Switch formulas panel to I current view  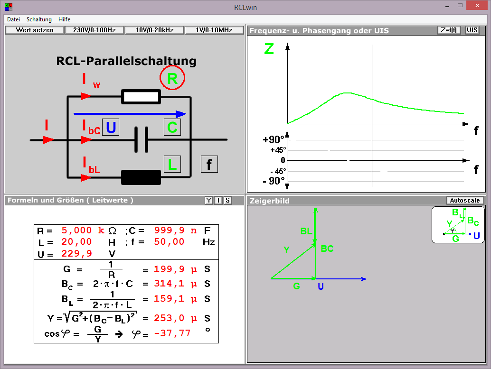pyautogui.click(x=218, y=201)
